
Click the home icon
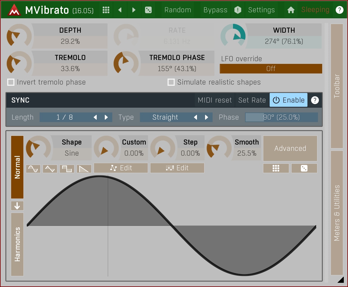[x=291, y=10]
